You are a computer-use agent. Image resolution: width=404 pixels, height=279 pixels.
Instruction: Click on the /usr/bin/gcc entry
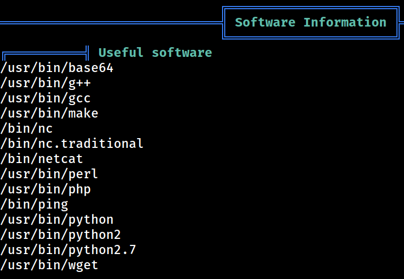click(45, 98)
